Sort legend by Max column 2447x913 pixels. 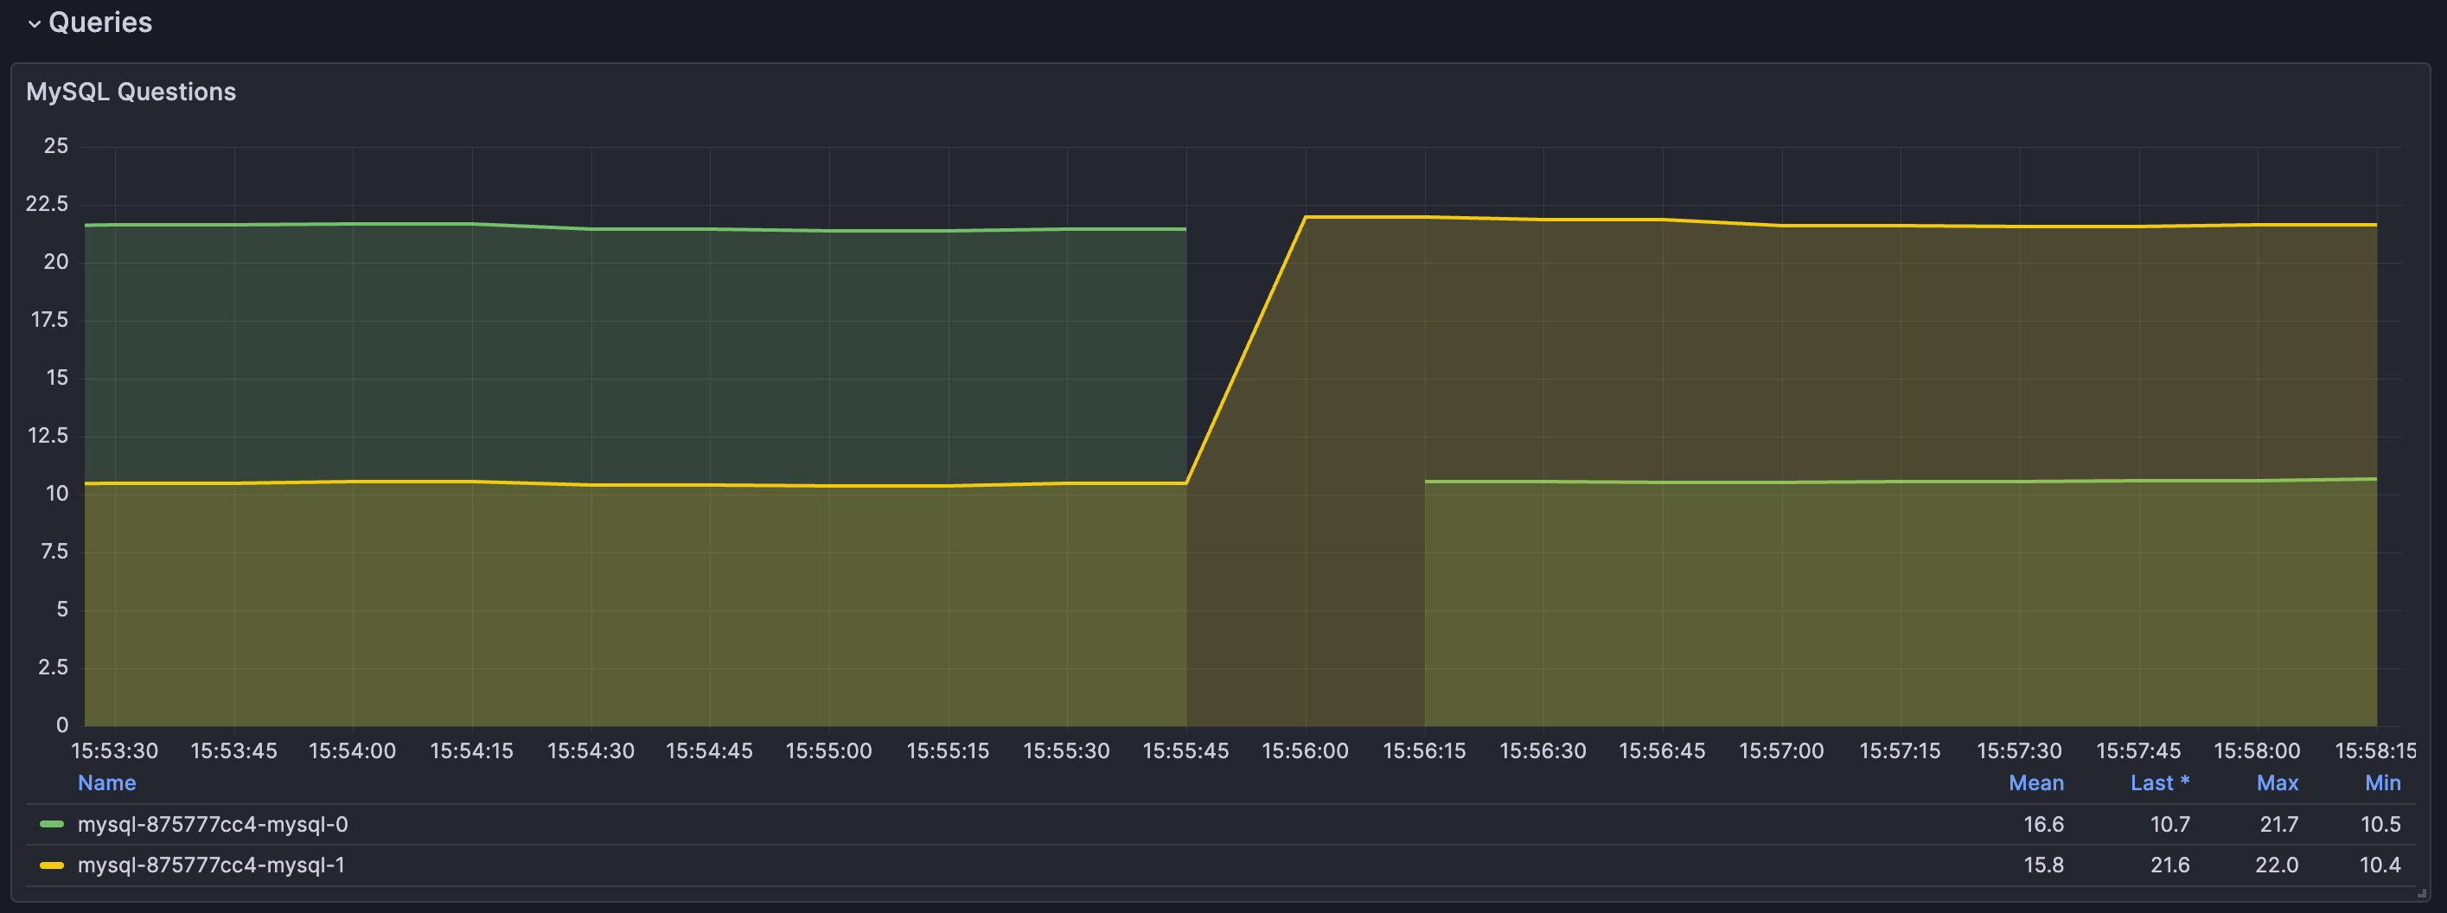point(2277,784)
